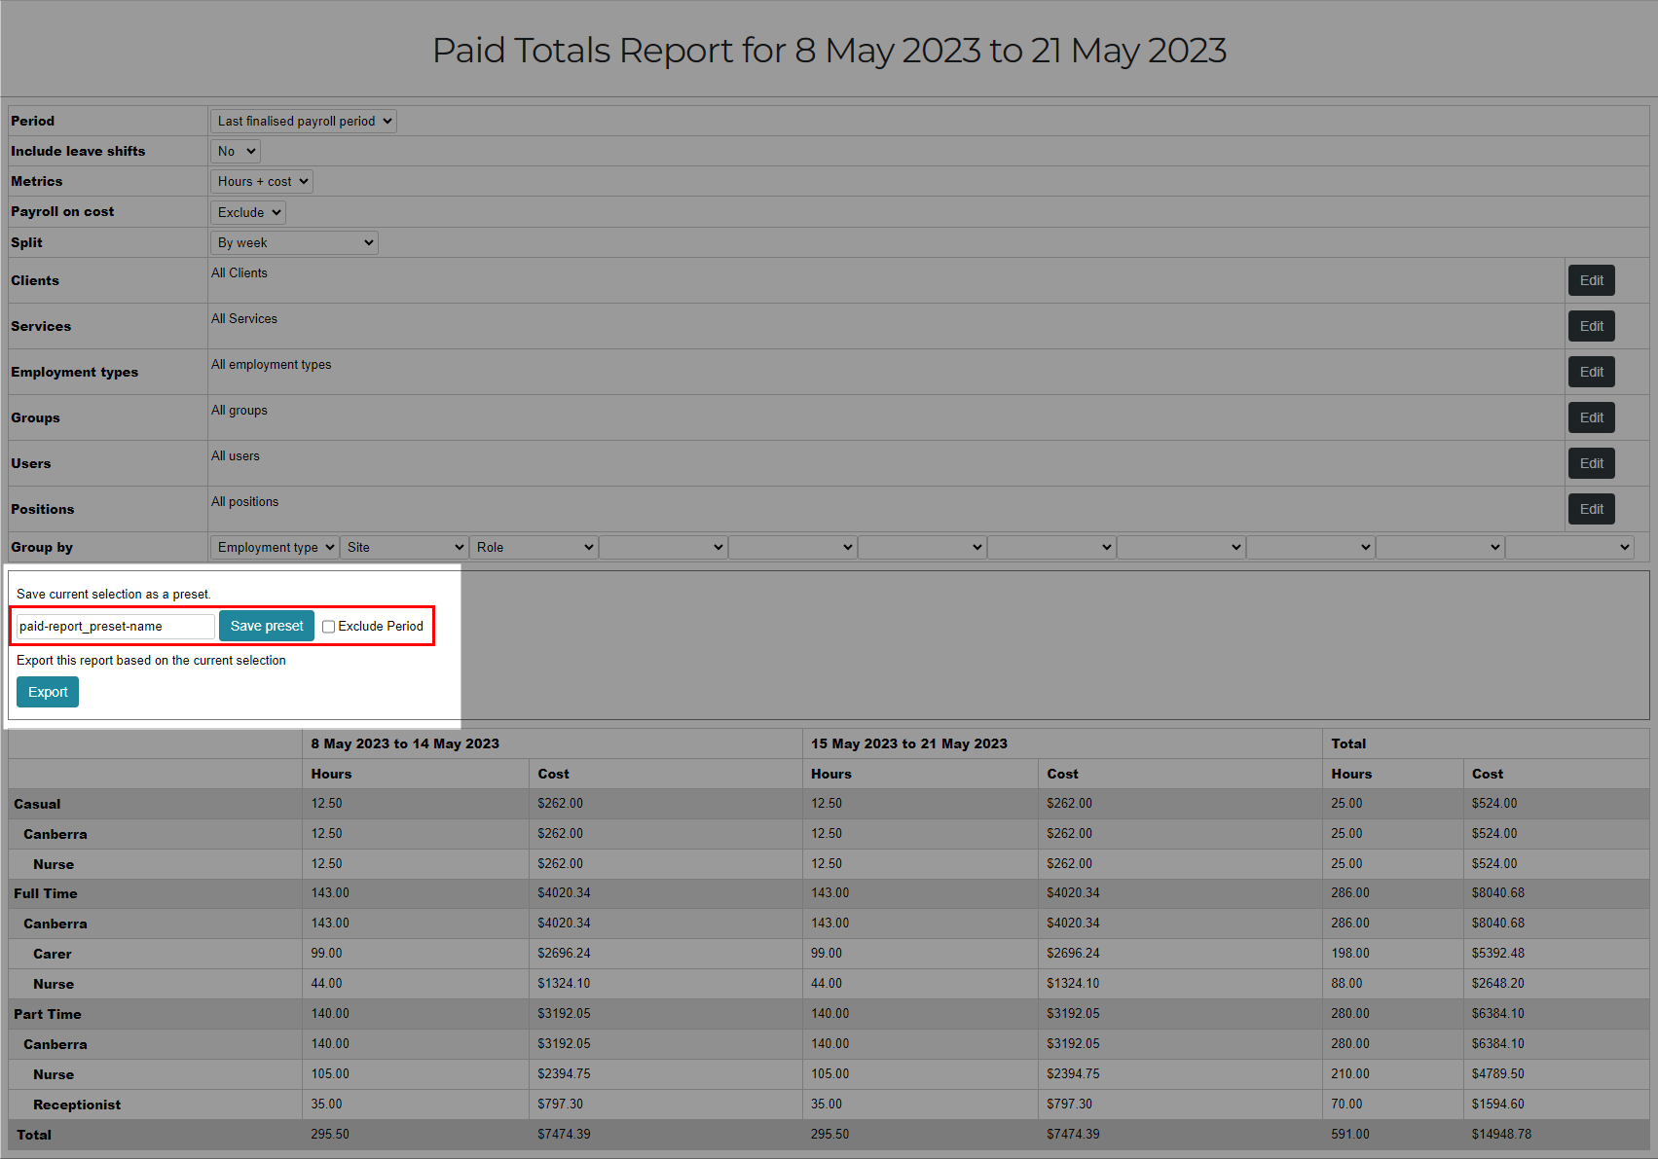Open the Include leave shifts dropdown
The width and height of the screenshot is (1658, 1159).
click(x=236, y=151)
